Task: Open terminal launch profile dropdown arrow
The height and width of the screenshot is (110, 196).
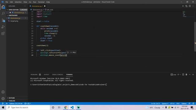Action: point(180,75)
